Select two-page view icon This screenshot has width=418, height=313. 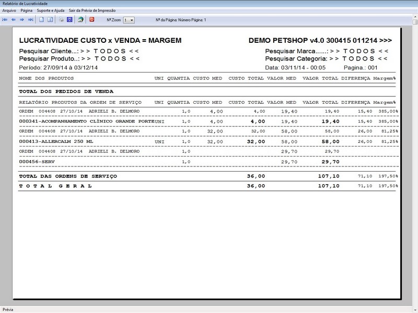pyautogui.click(x=50, y=20)
